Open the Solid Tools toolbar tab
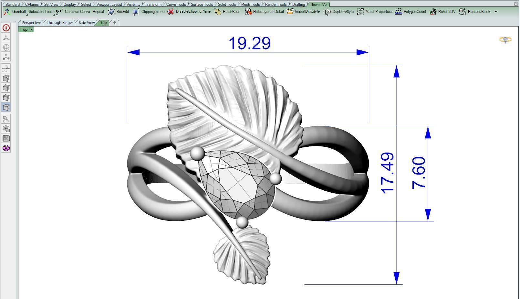The height and width of the screenshot is (299, 520). coord(227,5)
